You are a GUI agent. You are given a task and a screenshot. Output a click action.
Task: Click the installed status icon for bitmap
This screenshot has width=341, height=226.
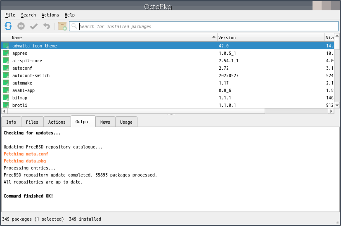coord(6,98)
